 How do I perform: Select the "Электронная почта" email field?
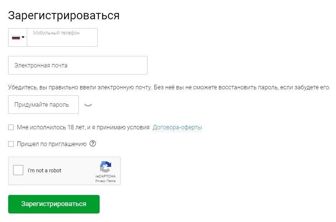point(78,65)
